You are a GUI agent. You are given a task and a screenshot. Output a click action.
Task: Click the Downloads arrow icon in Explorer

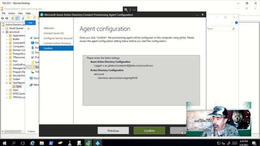32,48
